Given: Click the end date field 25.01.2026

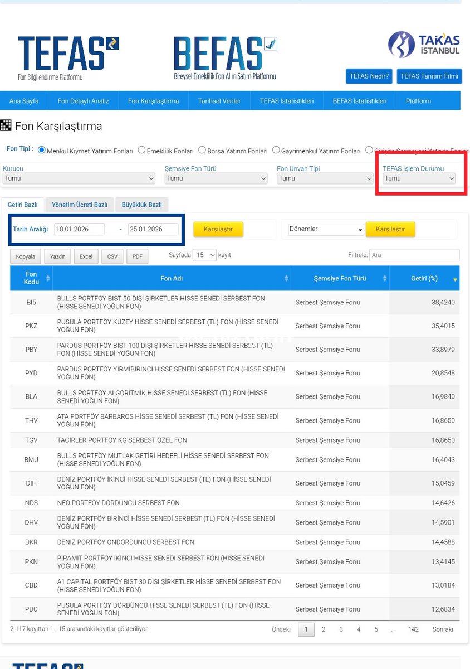Looking at the screenshot, I should pyautogui.click(x=153, y=229).
